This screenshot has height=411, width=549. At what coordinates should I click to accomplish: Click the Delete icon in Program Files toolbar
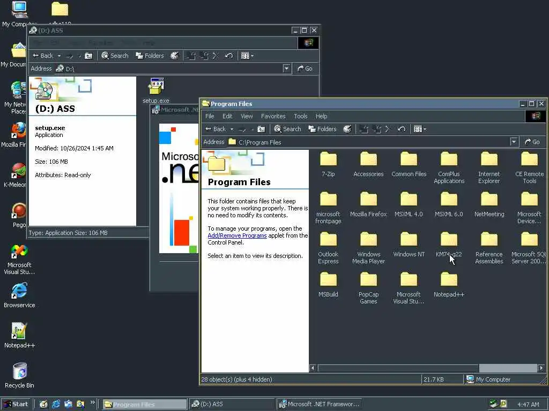tap(388, 130)
